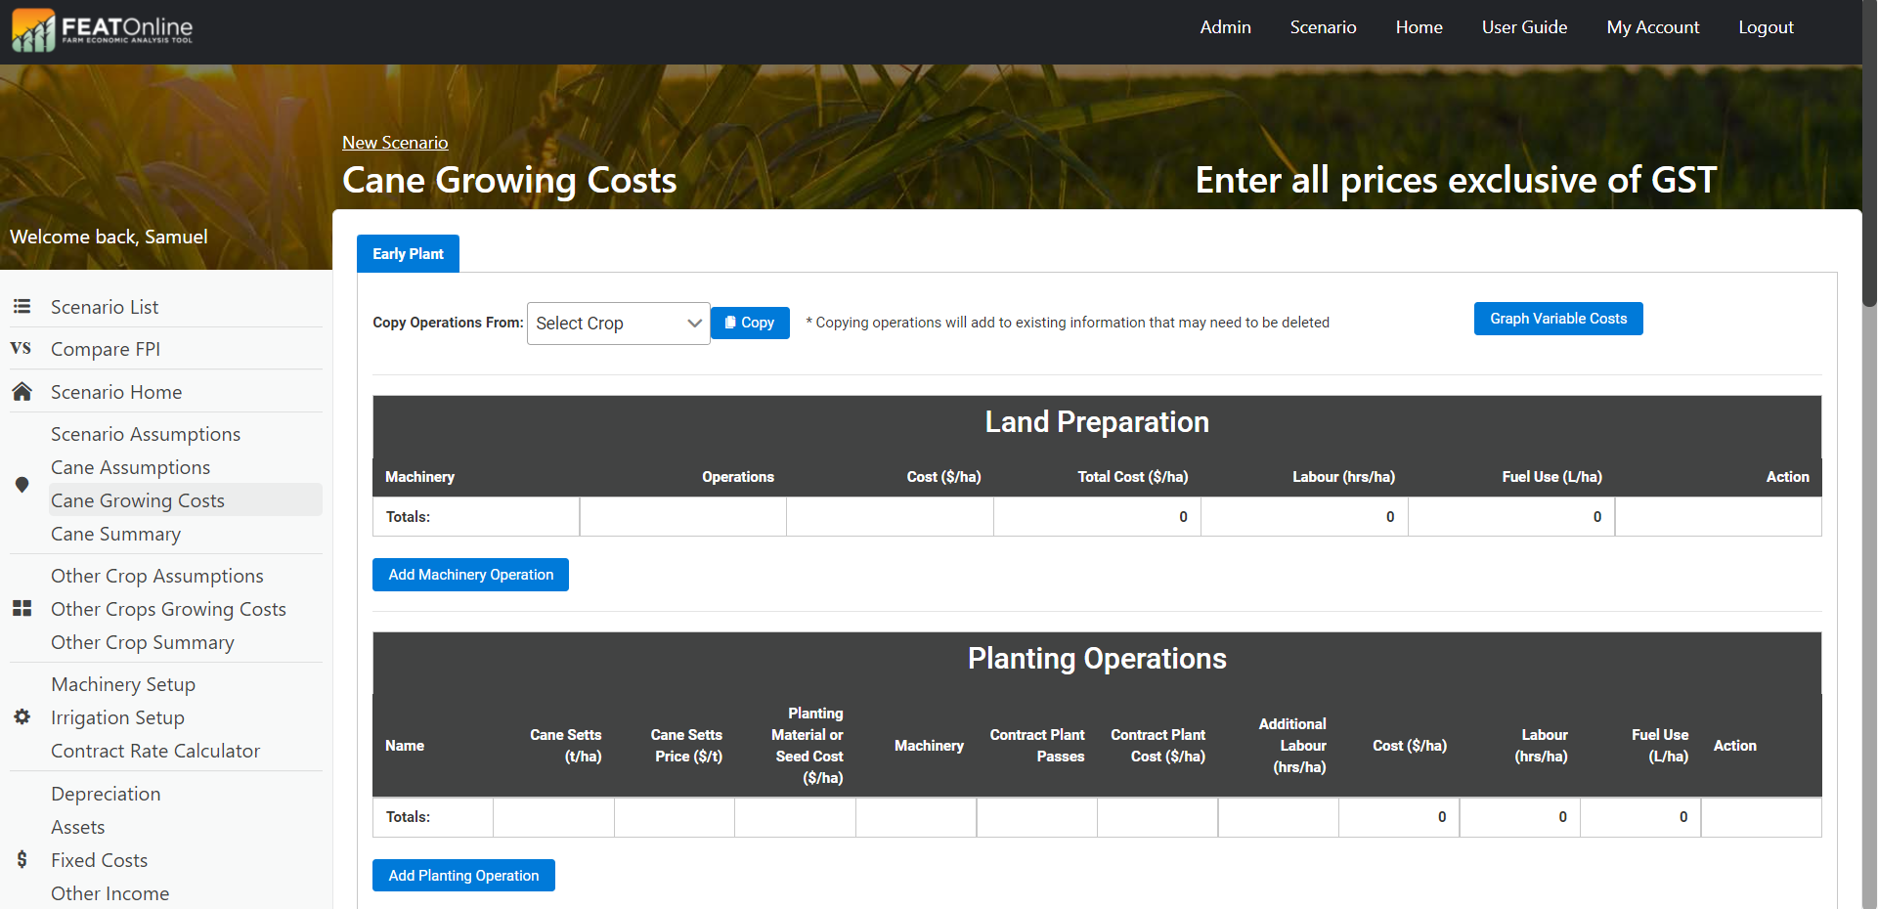Go to Contract Rate Calculator page

pos(155,752)
